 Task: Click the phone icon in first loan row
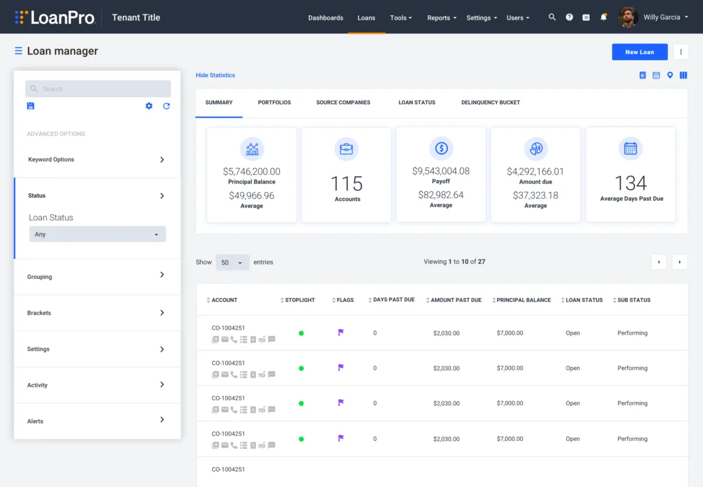click(234, 339)
